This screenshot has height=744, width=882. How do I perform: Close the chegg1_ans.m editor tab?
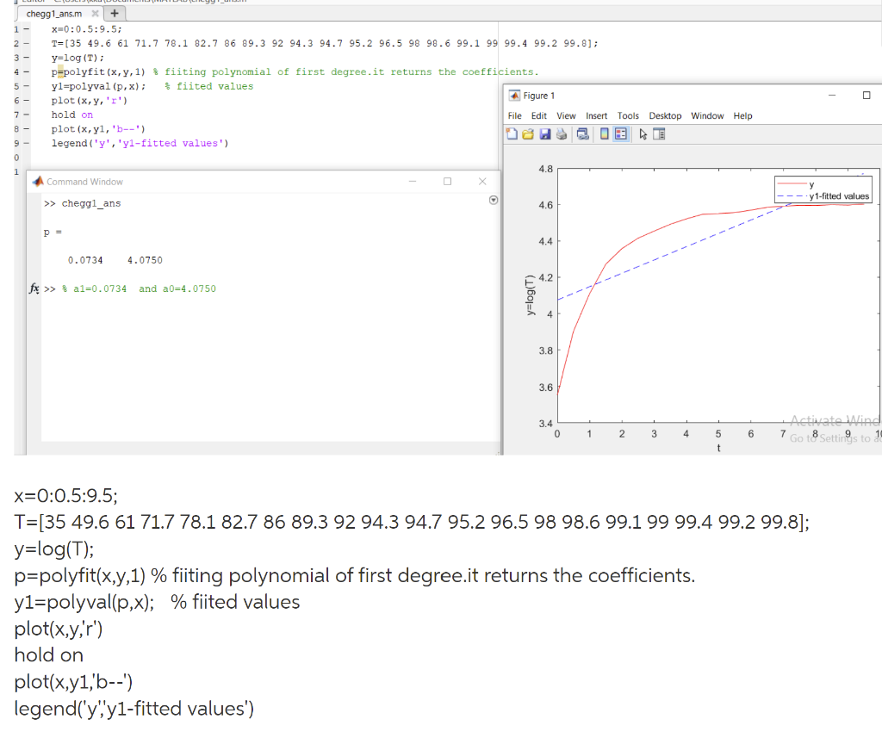[x=95, y=13]
